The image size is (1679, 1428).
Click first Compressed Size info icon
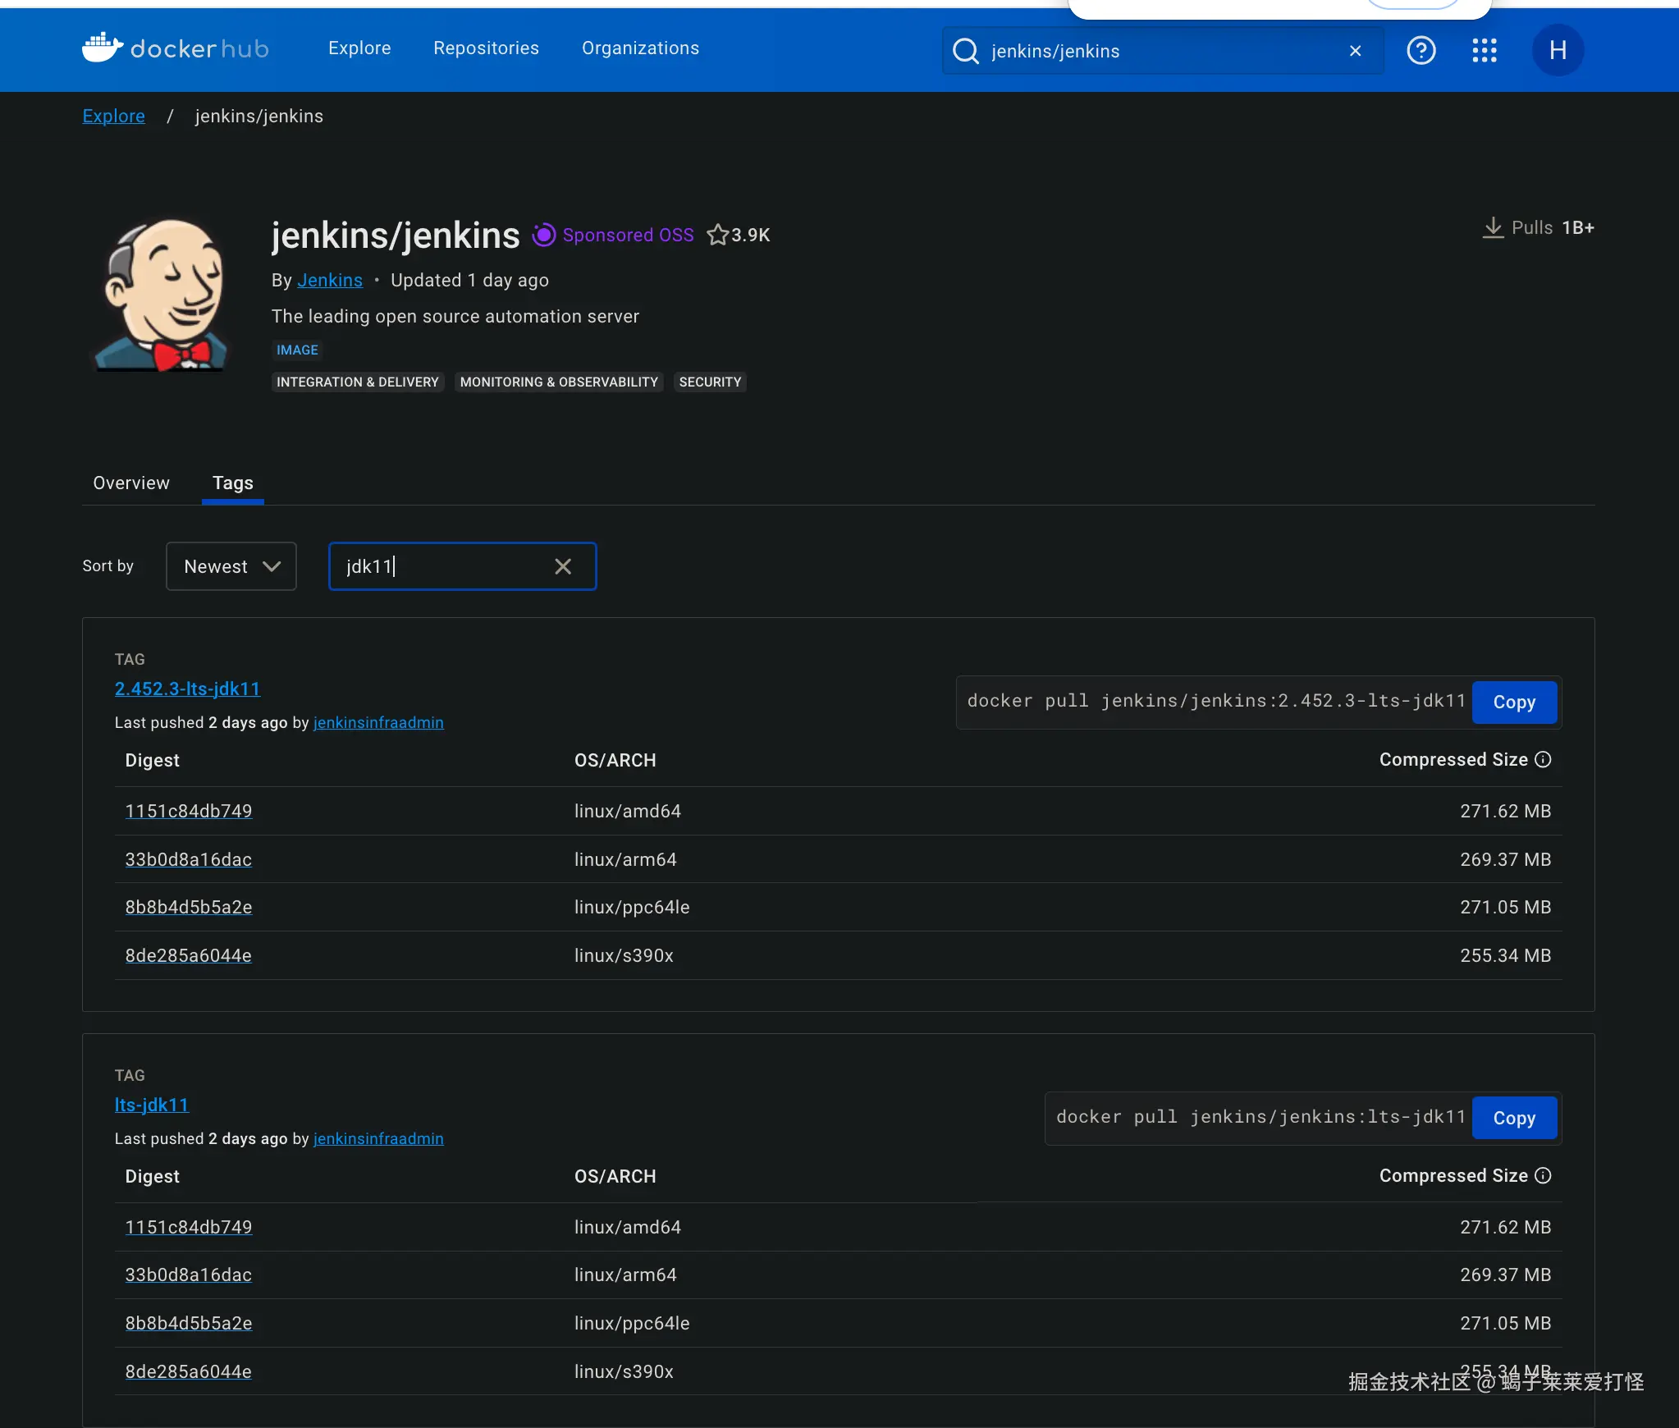(1543, 760)
